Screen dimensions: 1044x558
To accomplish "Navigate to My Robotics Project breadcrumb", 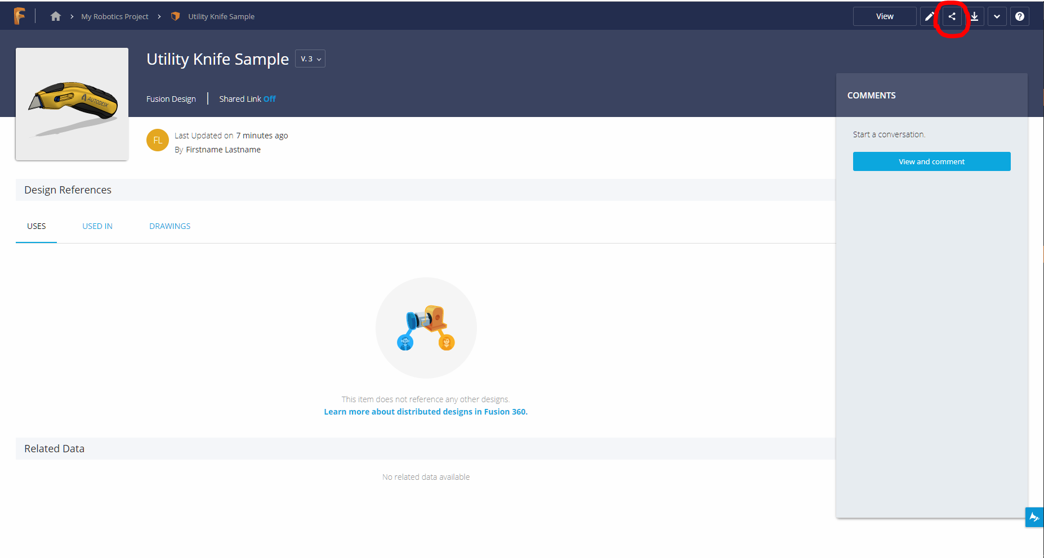I will 115,16.
